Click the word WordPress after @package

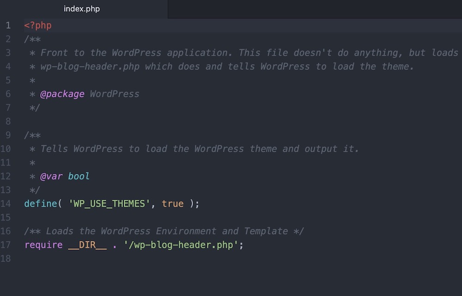pyautogui.click(x=114, y=94)
